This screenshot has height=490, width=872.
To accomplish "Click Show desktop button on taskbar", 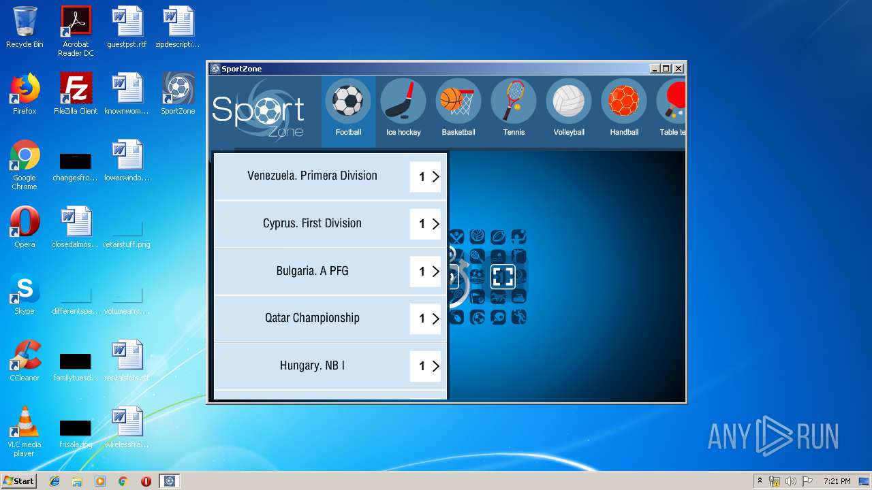I will tap(865, 481).
